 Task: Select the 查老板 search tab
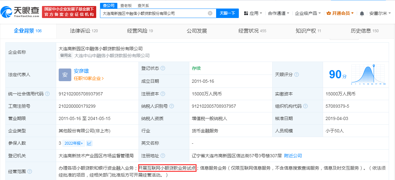point(126,6)
